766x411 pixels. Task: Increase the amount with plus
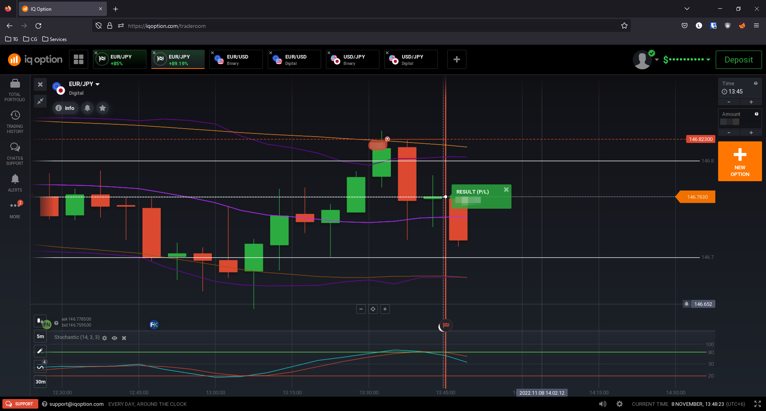[x=751, y=133]
